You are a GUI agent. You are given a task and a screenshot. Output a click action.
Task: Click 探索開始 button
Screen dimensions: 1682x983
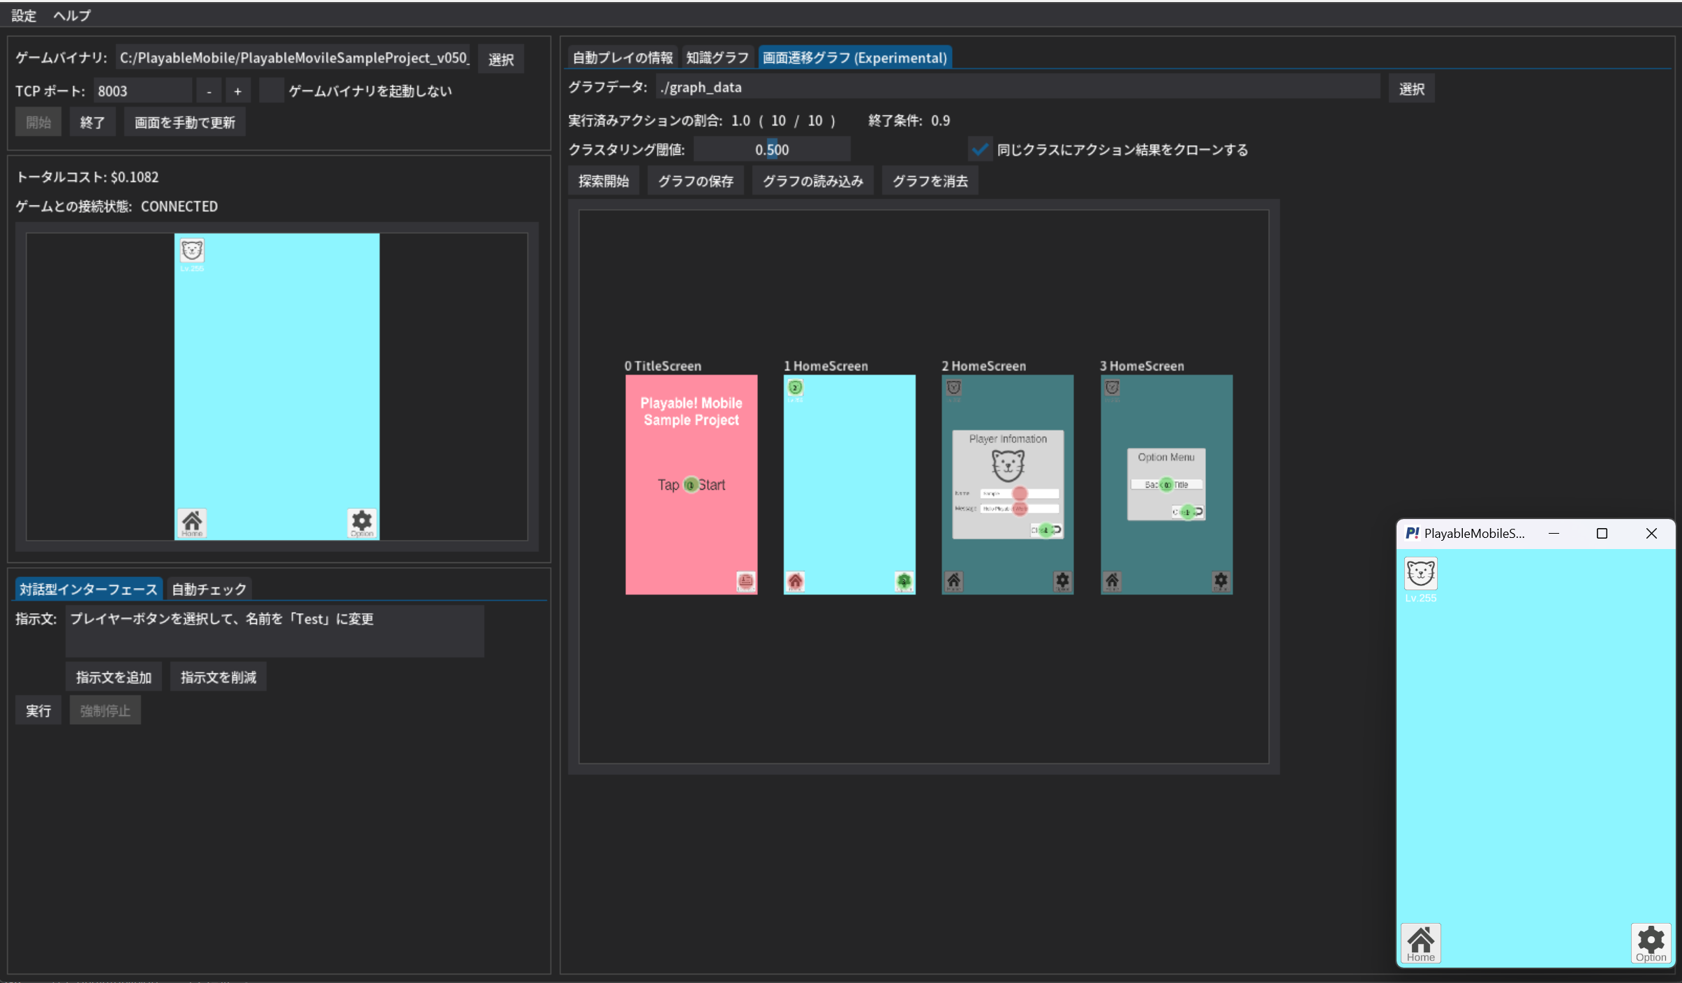tap(603, 181)
